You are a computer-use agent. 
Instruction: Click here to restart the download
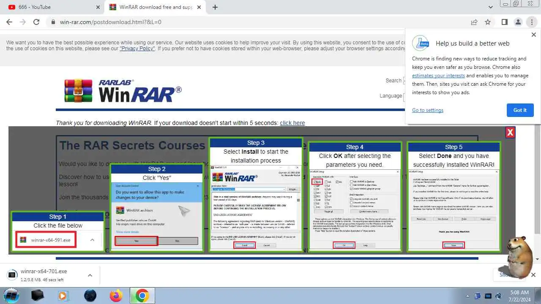(x=292, y=123)
